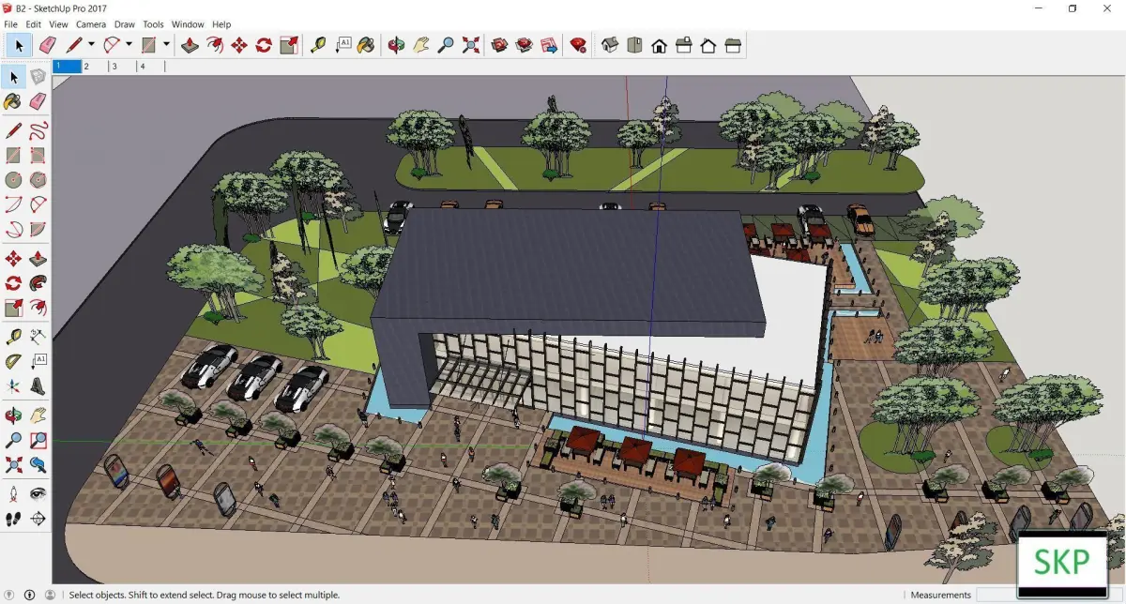The width and height of the screenshot is (1126, 604).
Task: Select the Text label tool in top toolbar
Action: pyautogui.click(x=342, y=44)
